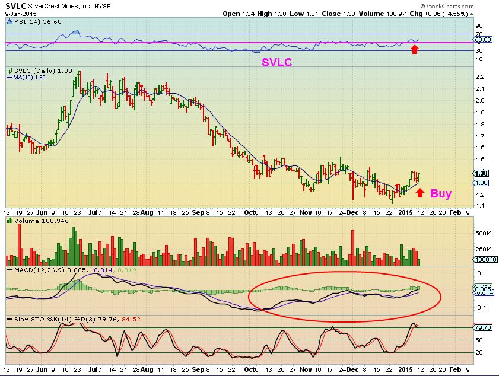Click the 0.005 MACD value tag on the scale
This screenshot has width=499, height=376.
coord(484,289)
